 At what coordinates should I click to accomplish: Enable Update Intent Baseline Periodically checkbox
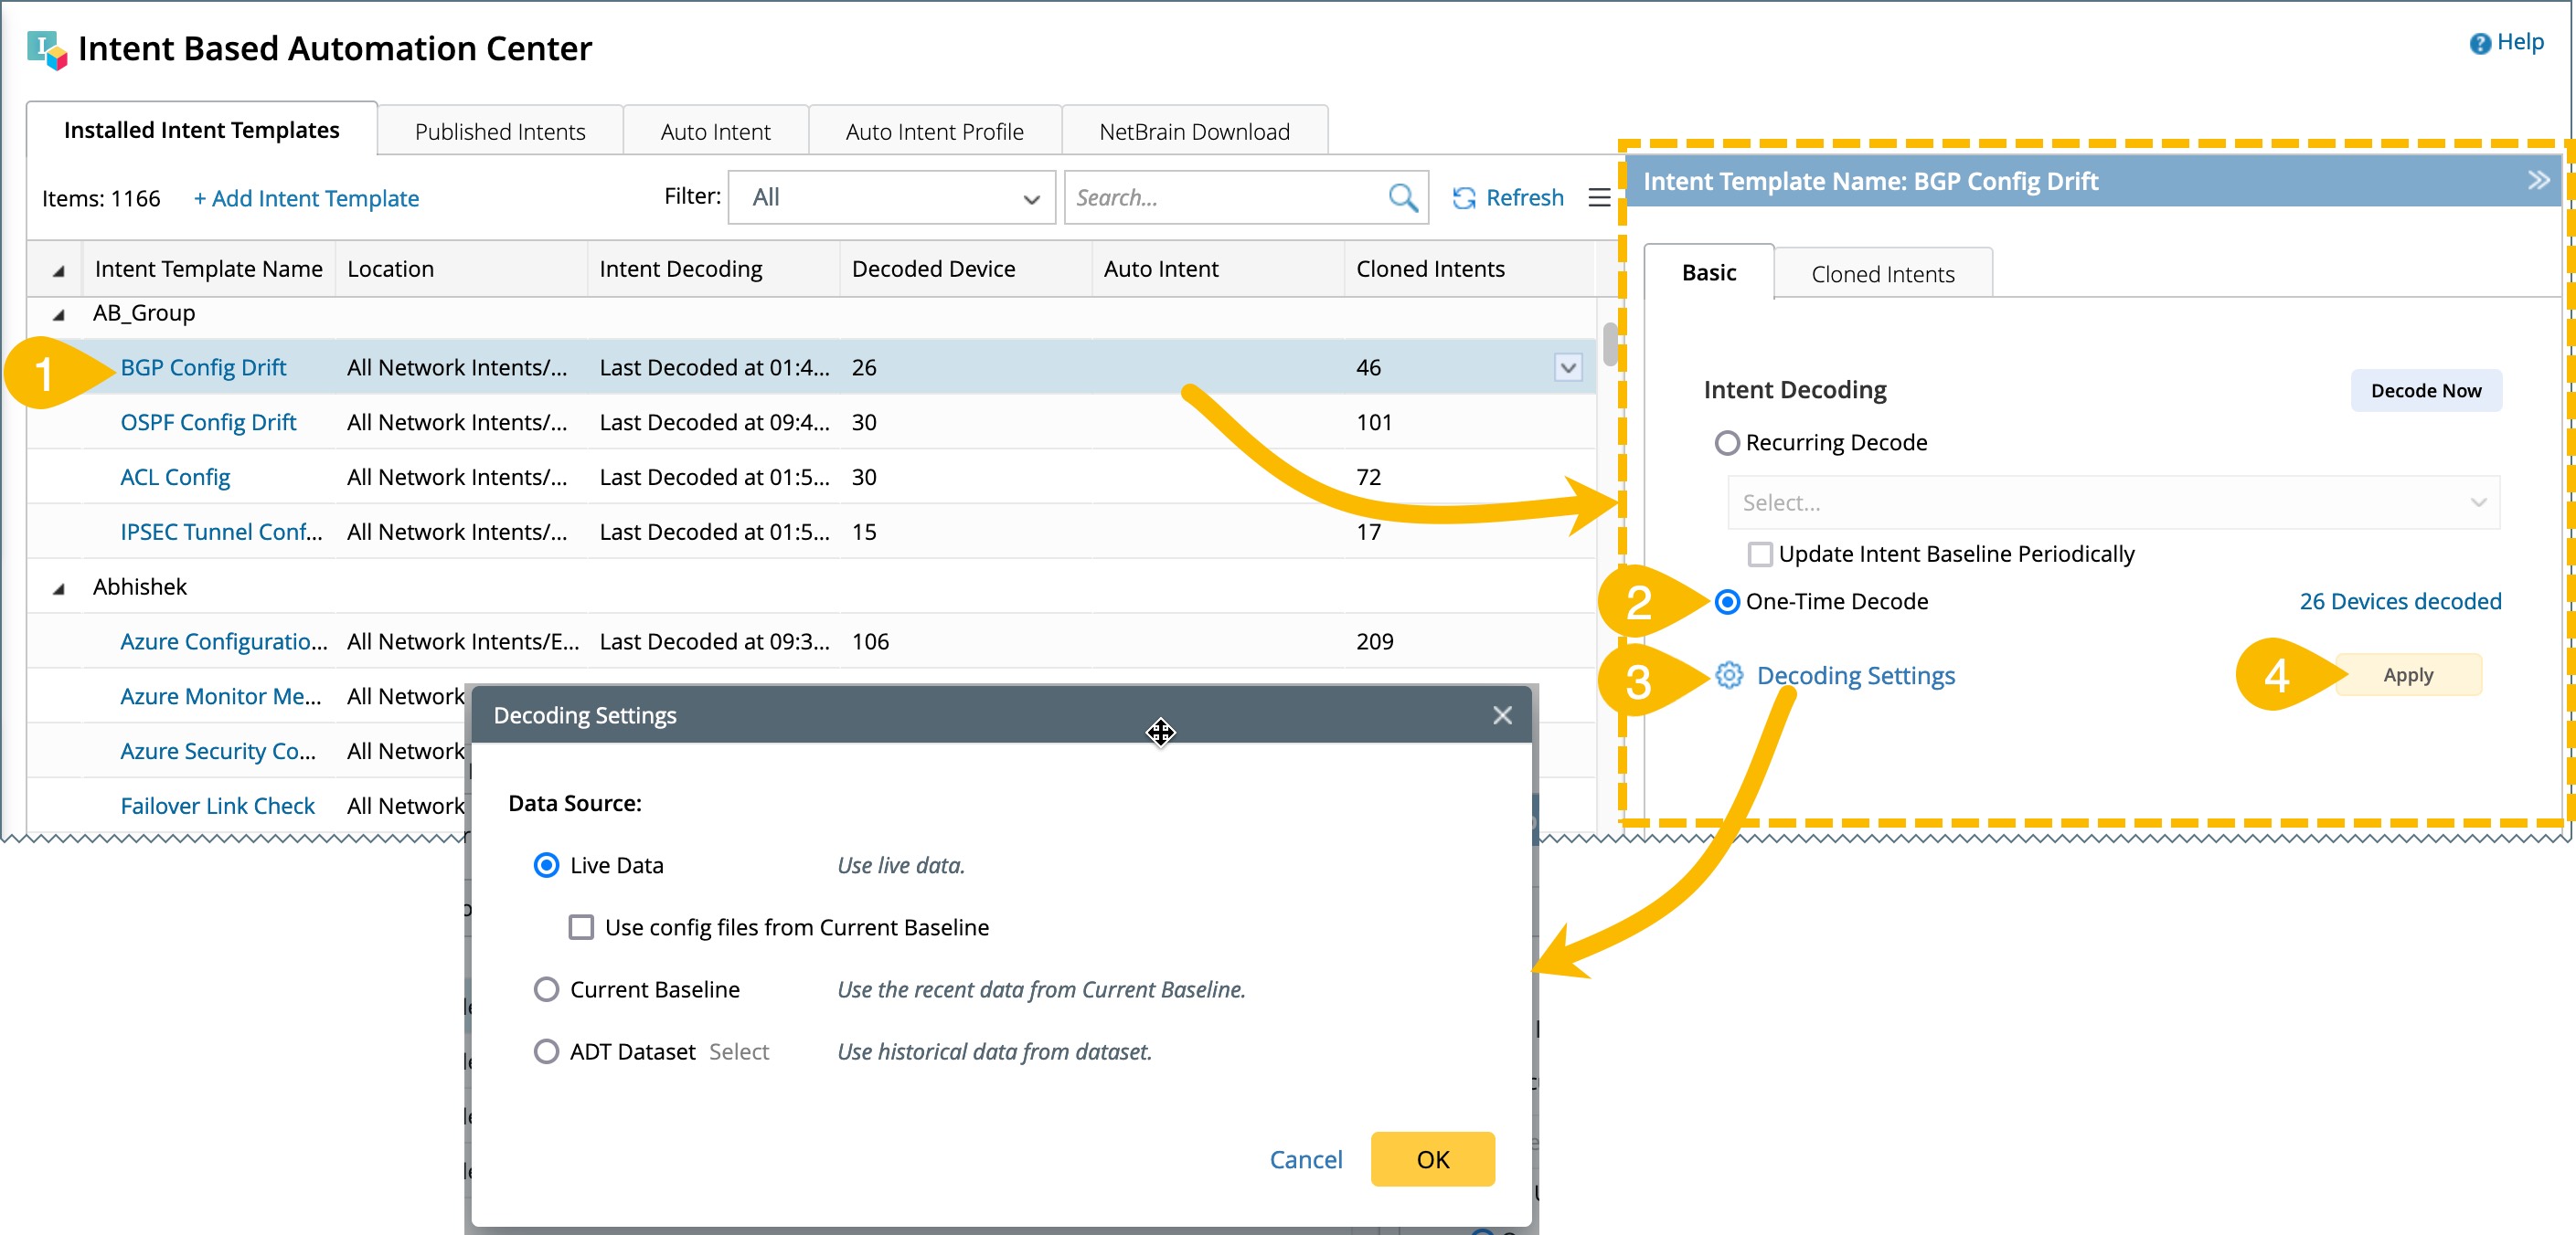1760,554
